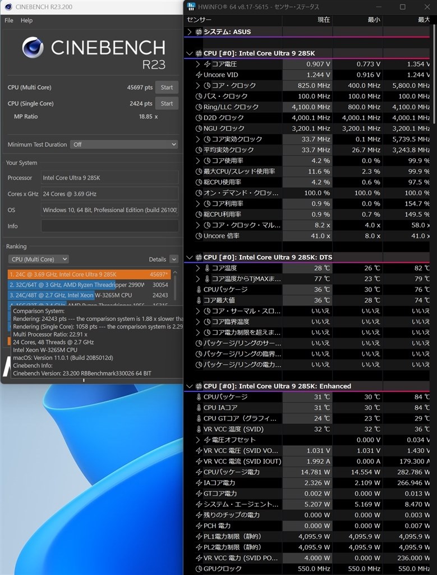Image resolution: width=437 pixels, height=575 pixels.
Task: Expand the コア温度 row
Action: click(x=198, y=268)
